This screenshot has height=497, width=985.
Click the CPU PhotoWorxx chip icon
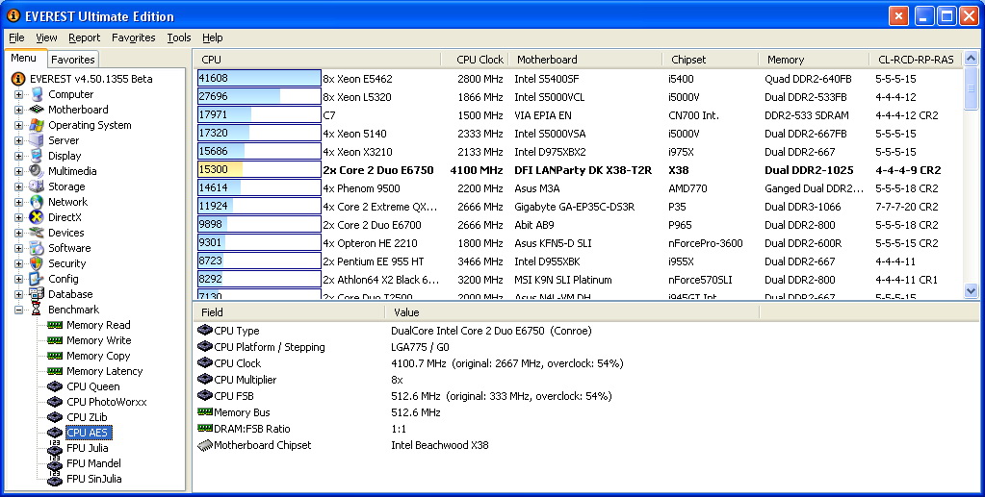[x=55, y=402]
